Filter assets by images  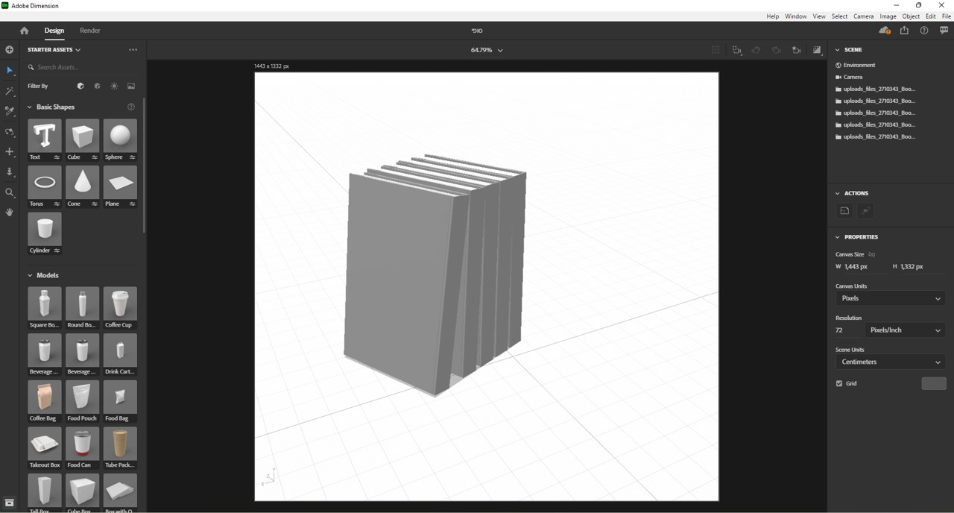click(131, 86)
